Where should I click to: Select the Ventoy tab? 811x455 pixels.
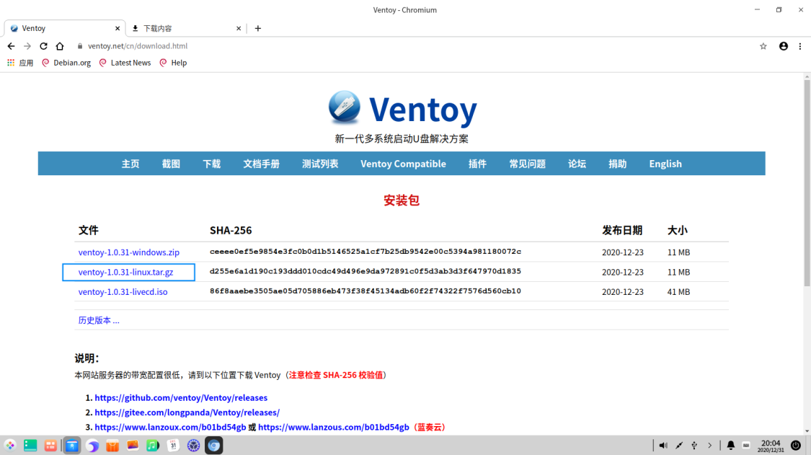click(64, 28)
